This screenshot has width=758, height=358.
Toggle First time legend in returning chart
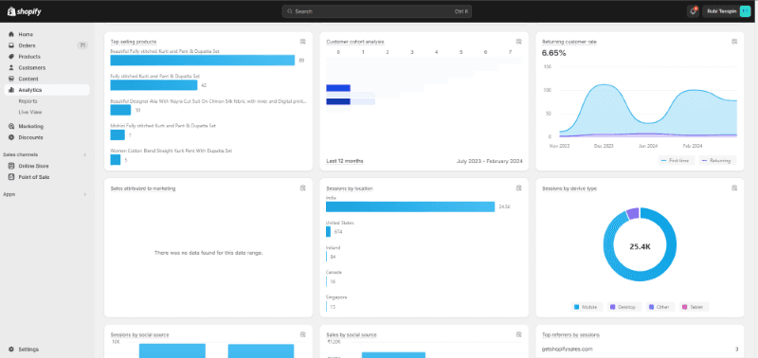click(677, 160)
